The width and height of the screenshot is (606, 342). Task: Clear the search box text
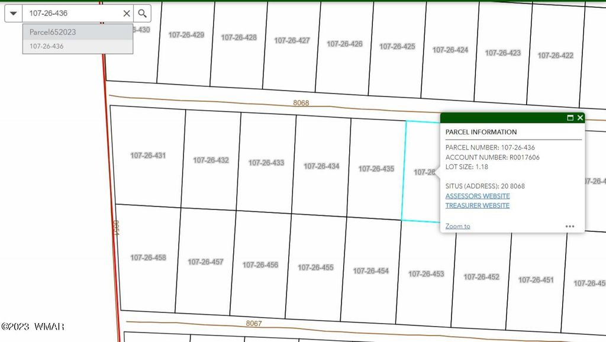(x=127, y=13)
